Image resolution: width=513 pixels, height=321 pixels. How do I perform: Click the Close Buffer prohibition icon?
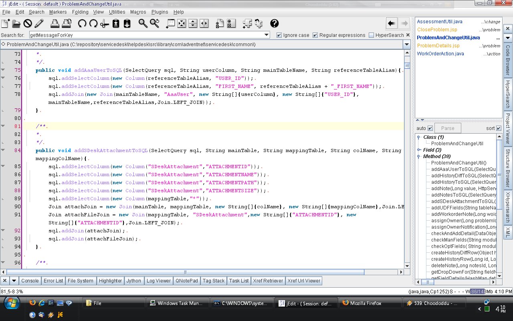pyautogui.click(x=28, y=23)
